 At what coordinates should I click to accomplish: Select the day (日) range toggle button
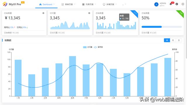pyautogui.click(x=179, y=40)
